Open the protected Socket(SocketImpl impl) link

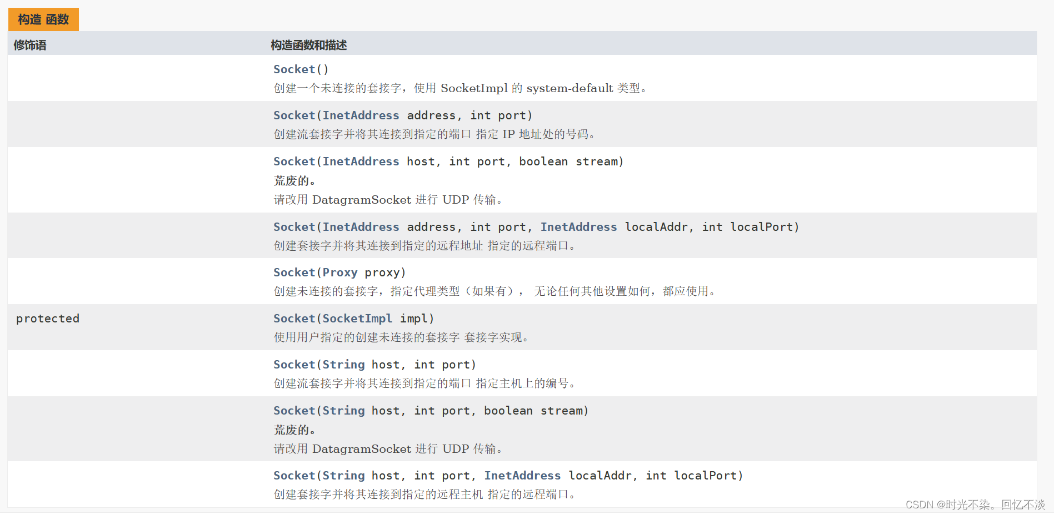coord(294,319)
